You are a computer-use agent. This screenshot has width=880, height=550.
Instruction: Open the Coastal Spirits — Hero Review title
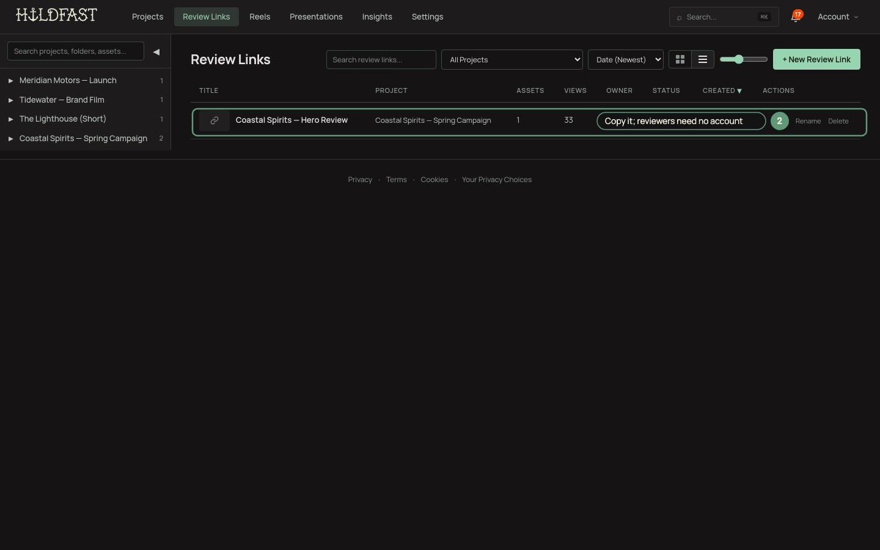(x=291, y=120)
